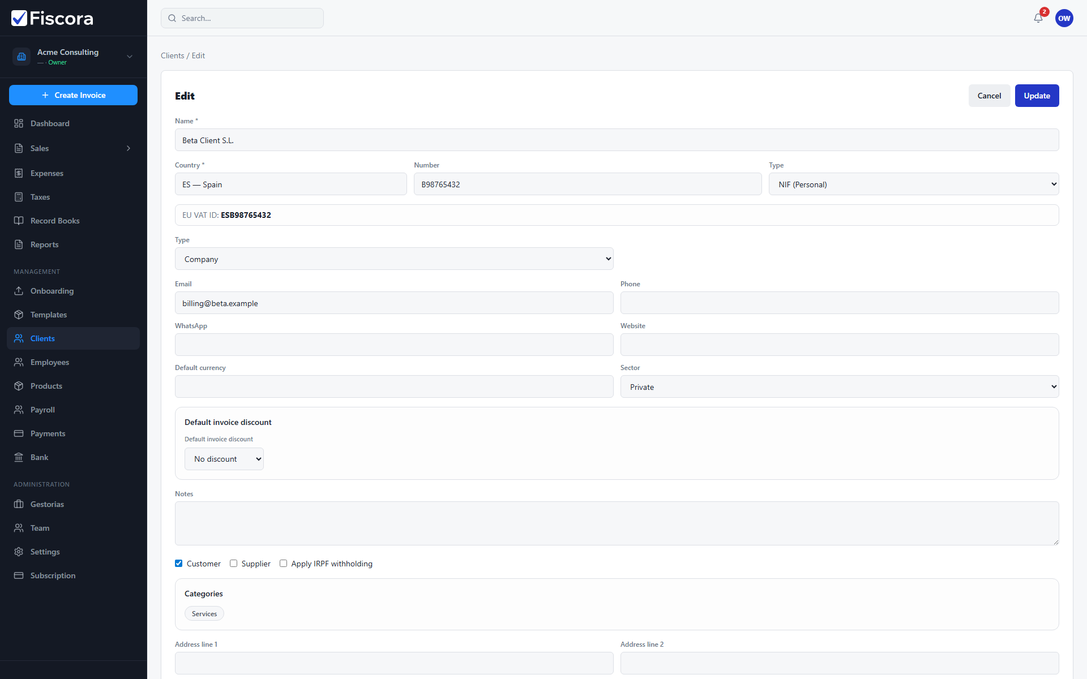The width and height of the screenshot is (1087, 679).
Task: Click the search magnifier icon
Action: [x=172, y=18]
